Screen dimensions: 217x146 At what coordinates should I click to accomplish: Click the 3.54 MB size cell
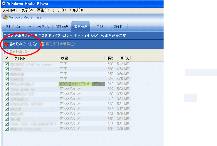(123, 119)
